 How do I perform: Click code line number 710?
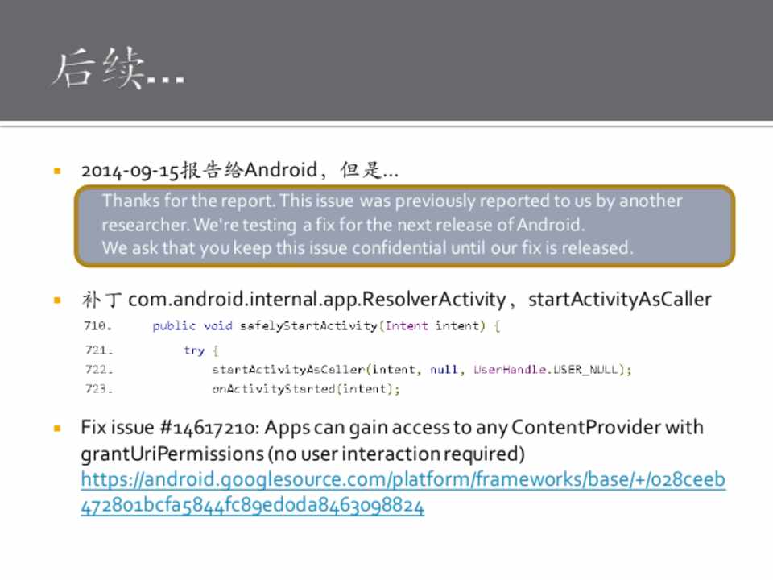pos(98,326)
